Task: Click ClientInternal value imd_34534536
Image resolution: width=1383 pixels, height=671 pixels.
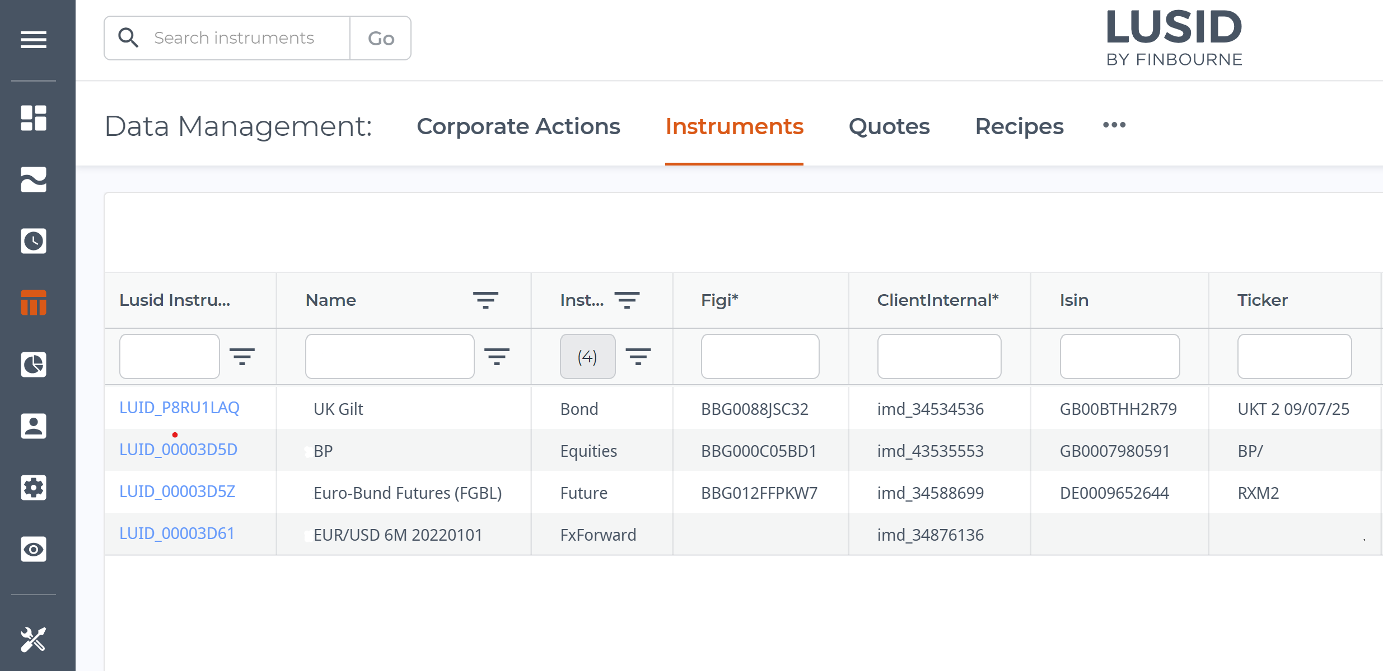Action: pyautogui.click(x=930, y=409)
